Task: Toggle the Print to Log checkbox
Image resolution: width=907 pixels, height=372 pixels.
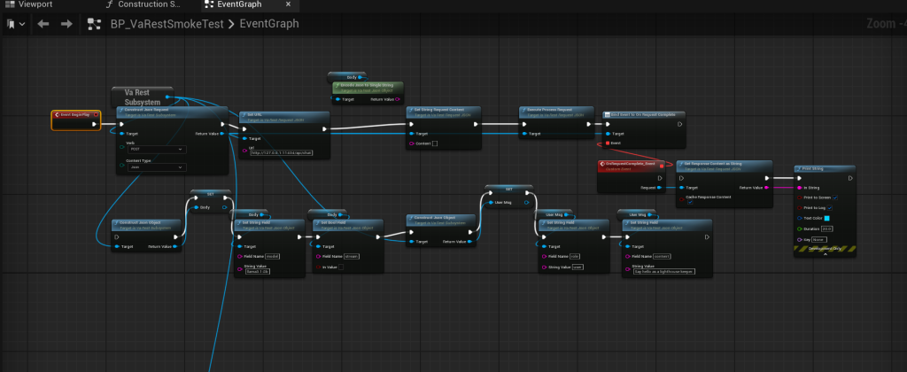Action: click(830, 207)
